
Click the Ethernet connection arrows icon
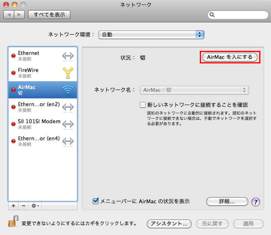tap(68, 56)
